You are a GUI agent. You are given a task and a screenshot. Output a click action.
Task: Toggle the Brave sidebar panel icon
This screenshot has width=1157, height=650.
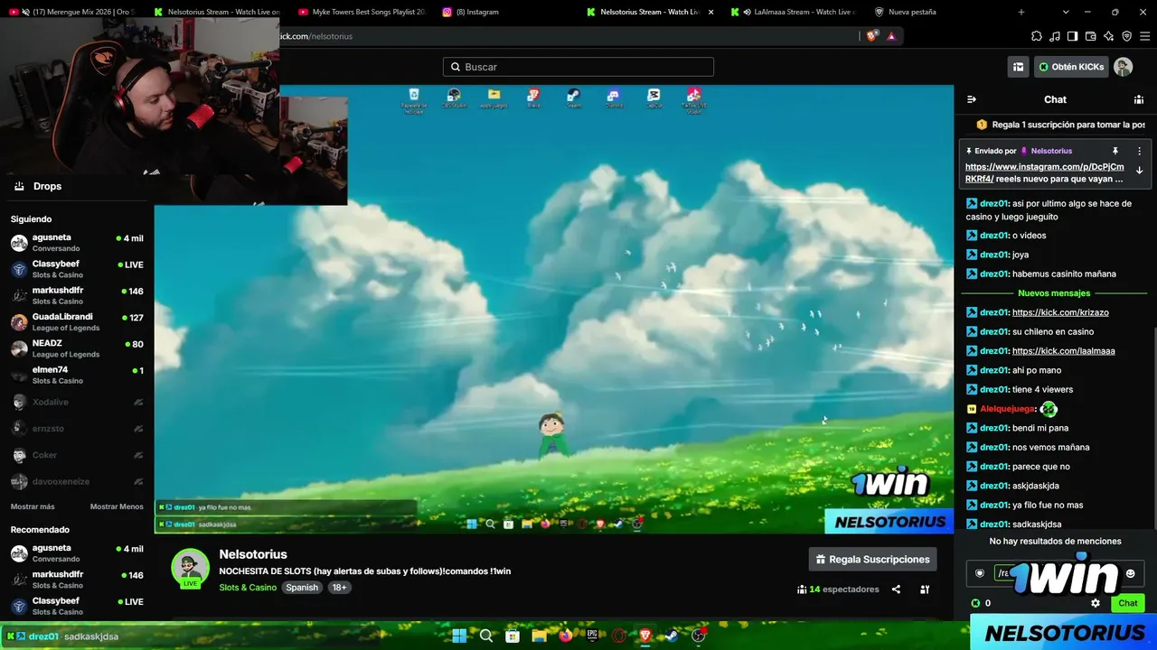1073,36
